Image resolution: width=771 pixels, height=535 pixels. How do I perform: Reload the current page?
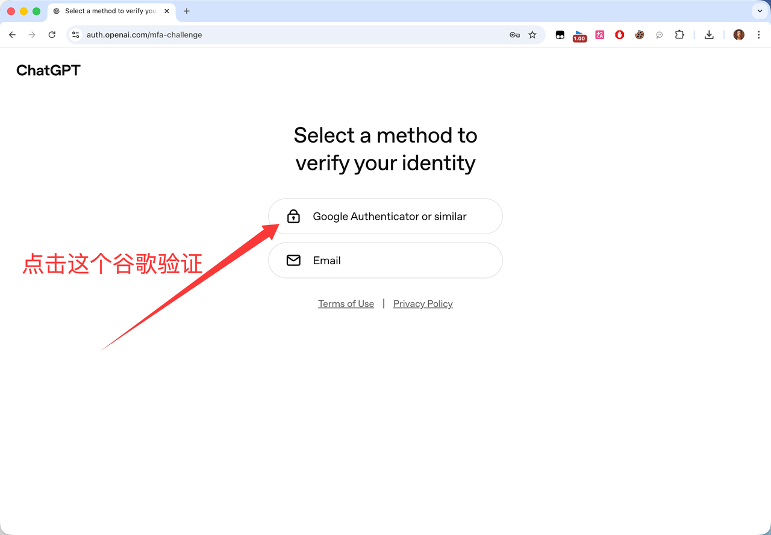(52, 35)
